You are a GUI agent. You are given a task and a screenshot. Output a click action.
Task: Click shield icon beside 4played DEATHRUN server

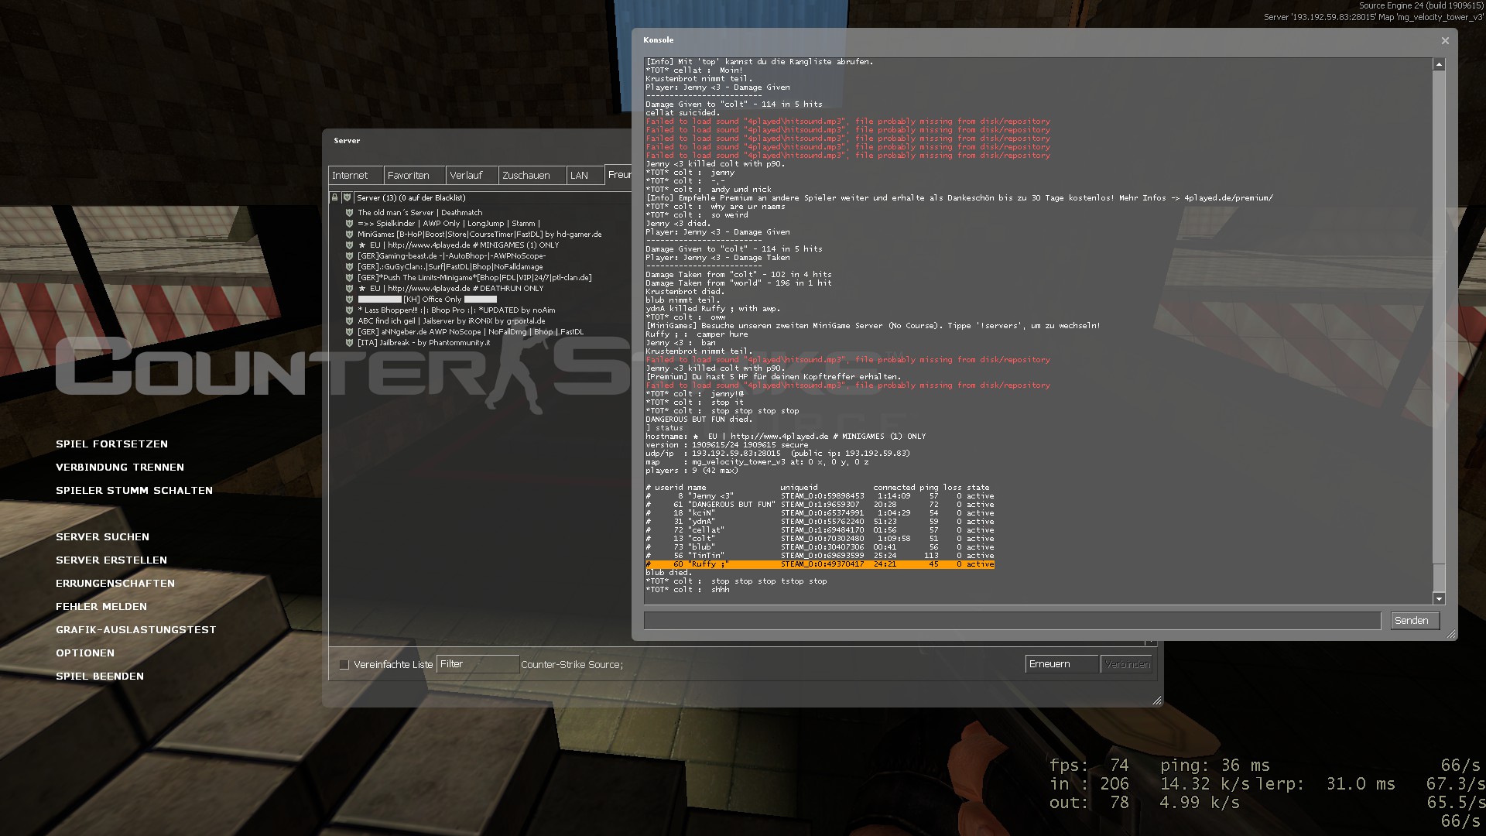(x=349, y=289)
